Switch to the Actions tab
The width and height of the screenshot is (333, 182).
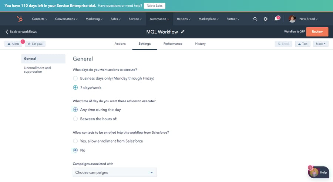pyautogui.click(x=120, y=44)
